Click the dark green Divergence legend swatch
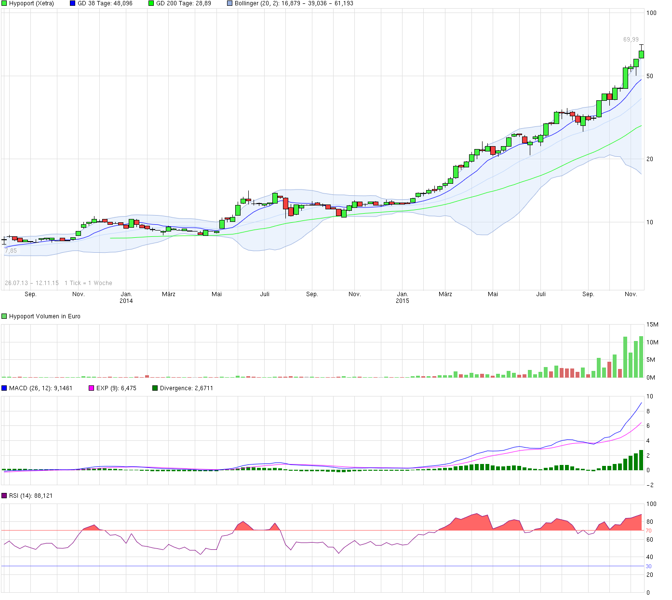672x600 pixels. [155, 388]
